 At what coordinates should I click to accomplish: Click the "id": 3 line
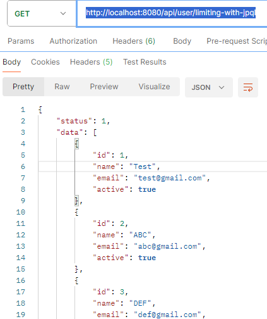tap(110, 292)
